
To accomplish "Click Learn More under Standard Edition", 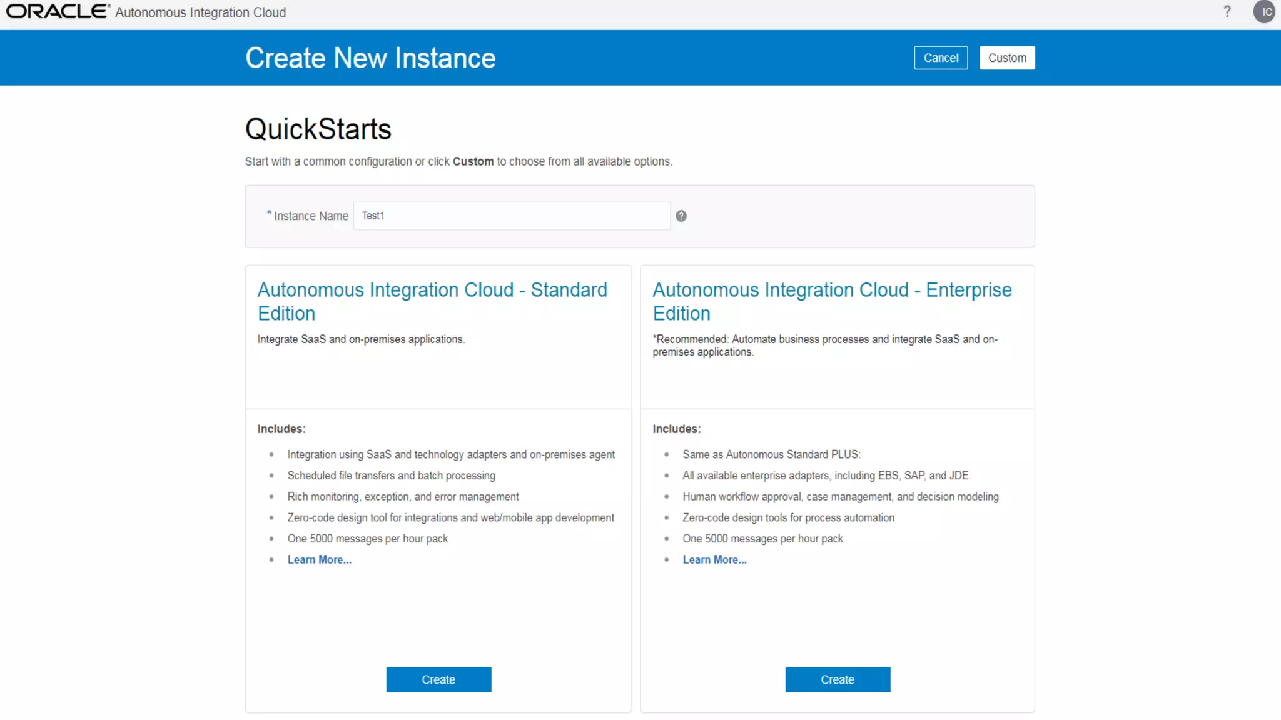I will click(319, 560).
